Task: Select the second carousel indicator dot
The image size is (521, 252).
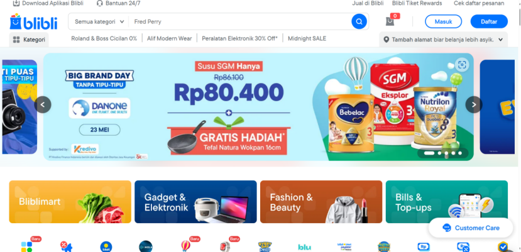Action: coord(439,153)
